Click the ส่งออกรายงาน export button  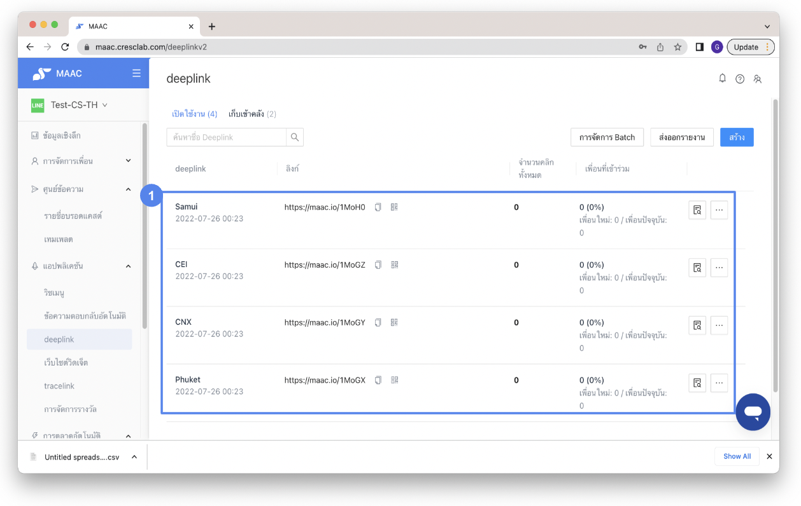681,137
